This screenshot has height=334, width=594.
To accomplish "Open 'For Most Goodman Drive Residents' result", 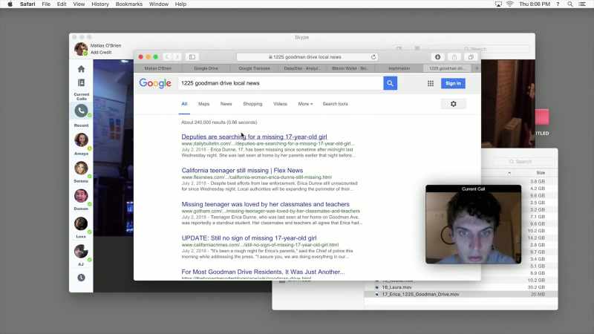I will tap(263, 272).
